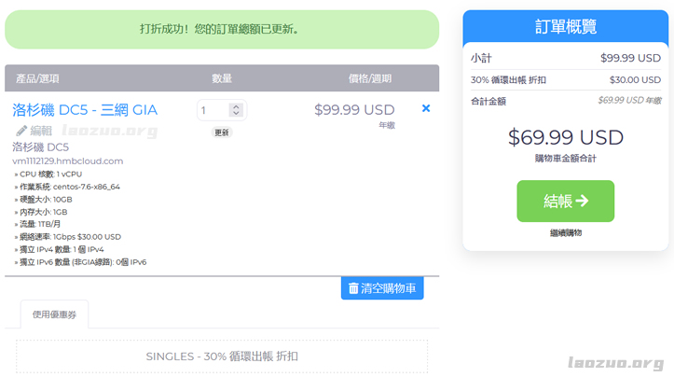
Task: Click the green 結帳 checkout button
Action: point(565,201)
